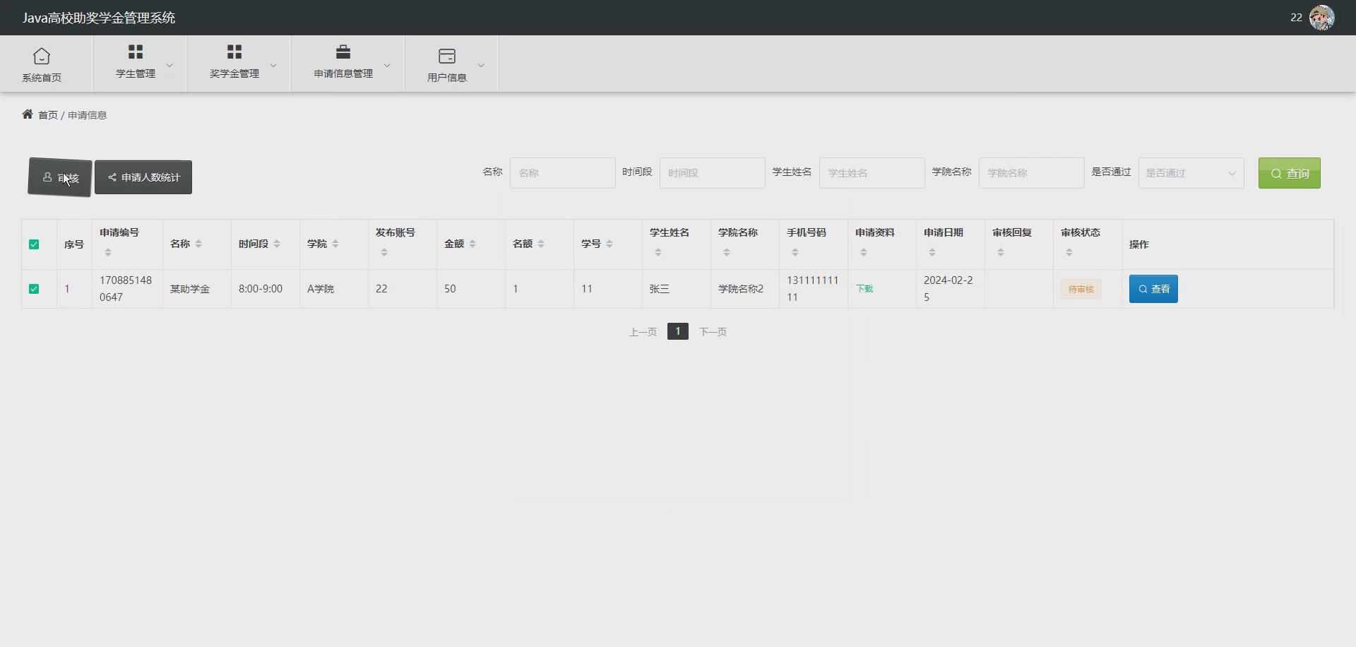Open the 用户信息 menu label
This screenshot has height=647, width=1356.
point(447,78)
